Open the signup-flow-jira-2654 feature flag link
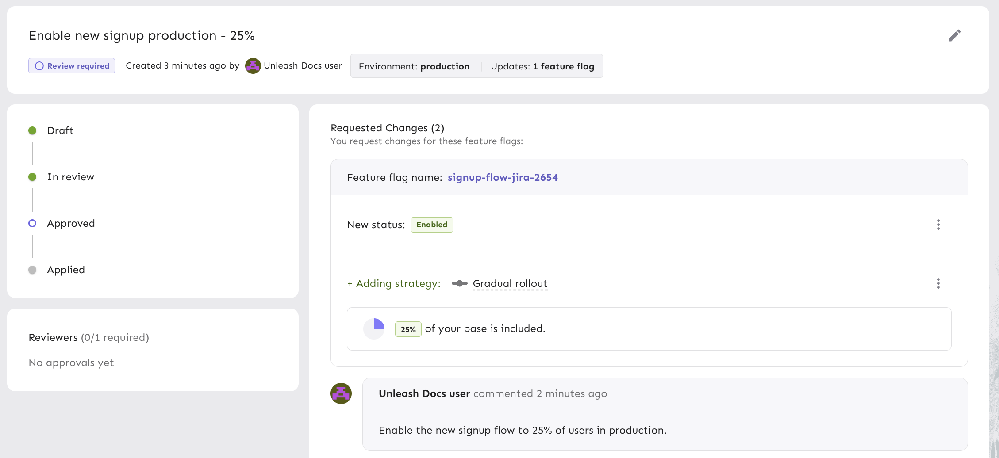This screenshot has width=999, height=458. pos(503,177)
